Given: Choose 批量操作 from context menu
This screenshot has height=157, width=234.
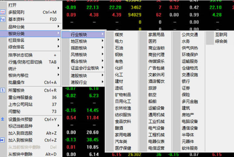Looking at the screenshot, I should [x=16, y=82].
